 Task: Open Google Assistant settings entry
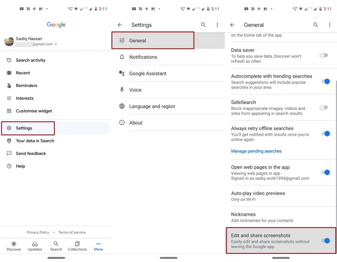click(x=168, y=73)
